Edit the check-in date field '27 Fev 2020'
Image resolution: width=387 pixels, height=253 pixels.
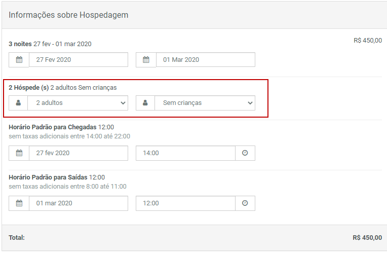click(79, 60)
